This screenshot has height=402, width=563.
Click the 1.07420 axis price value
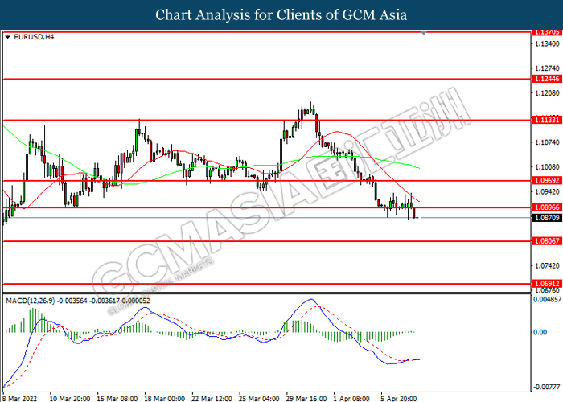[547, 265]
